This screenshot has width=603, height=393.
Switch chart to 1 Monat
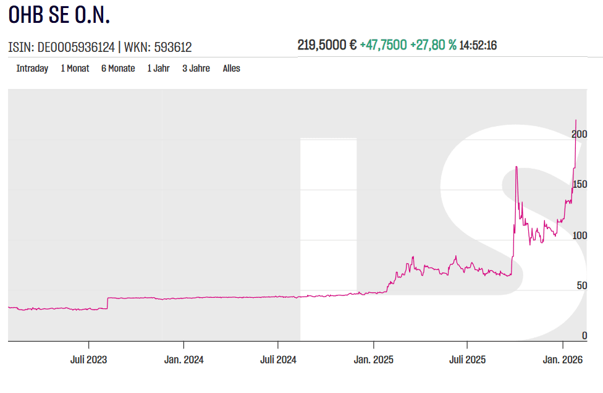pyautogui.click(x=75, y=69)
